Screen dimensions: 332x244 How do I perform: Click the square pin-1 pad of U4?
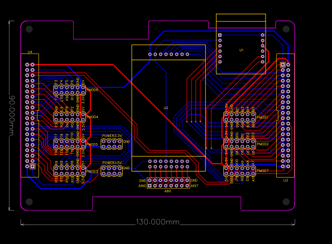tap(32, 167)
